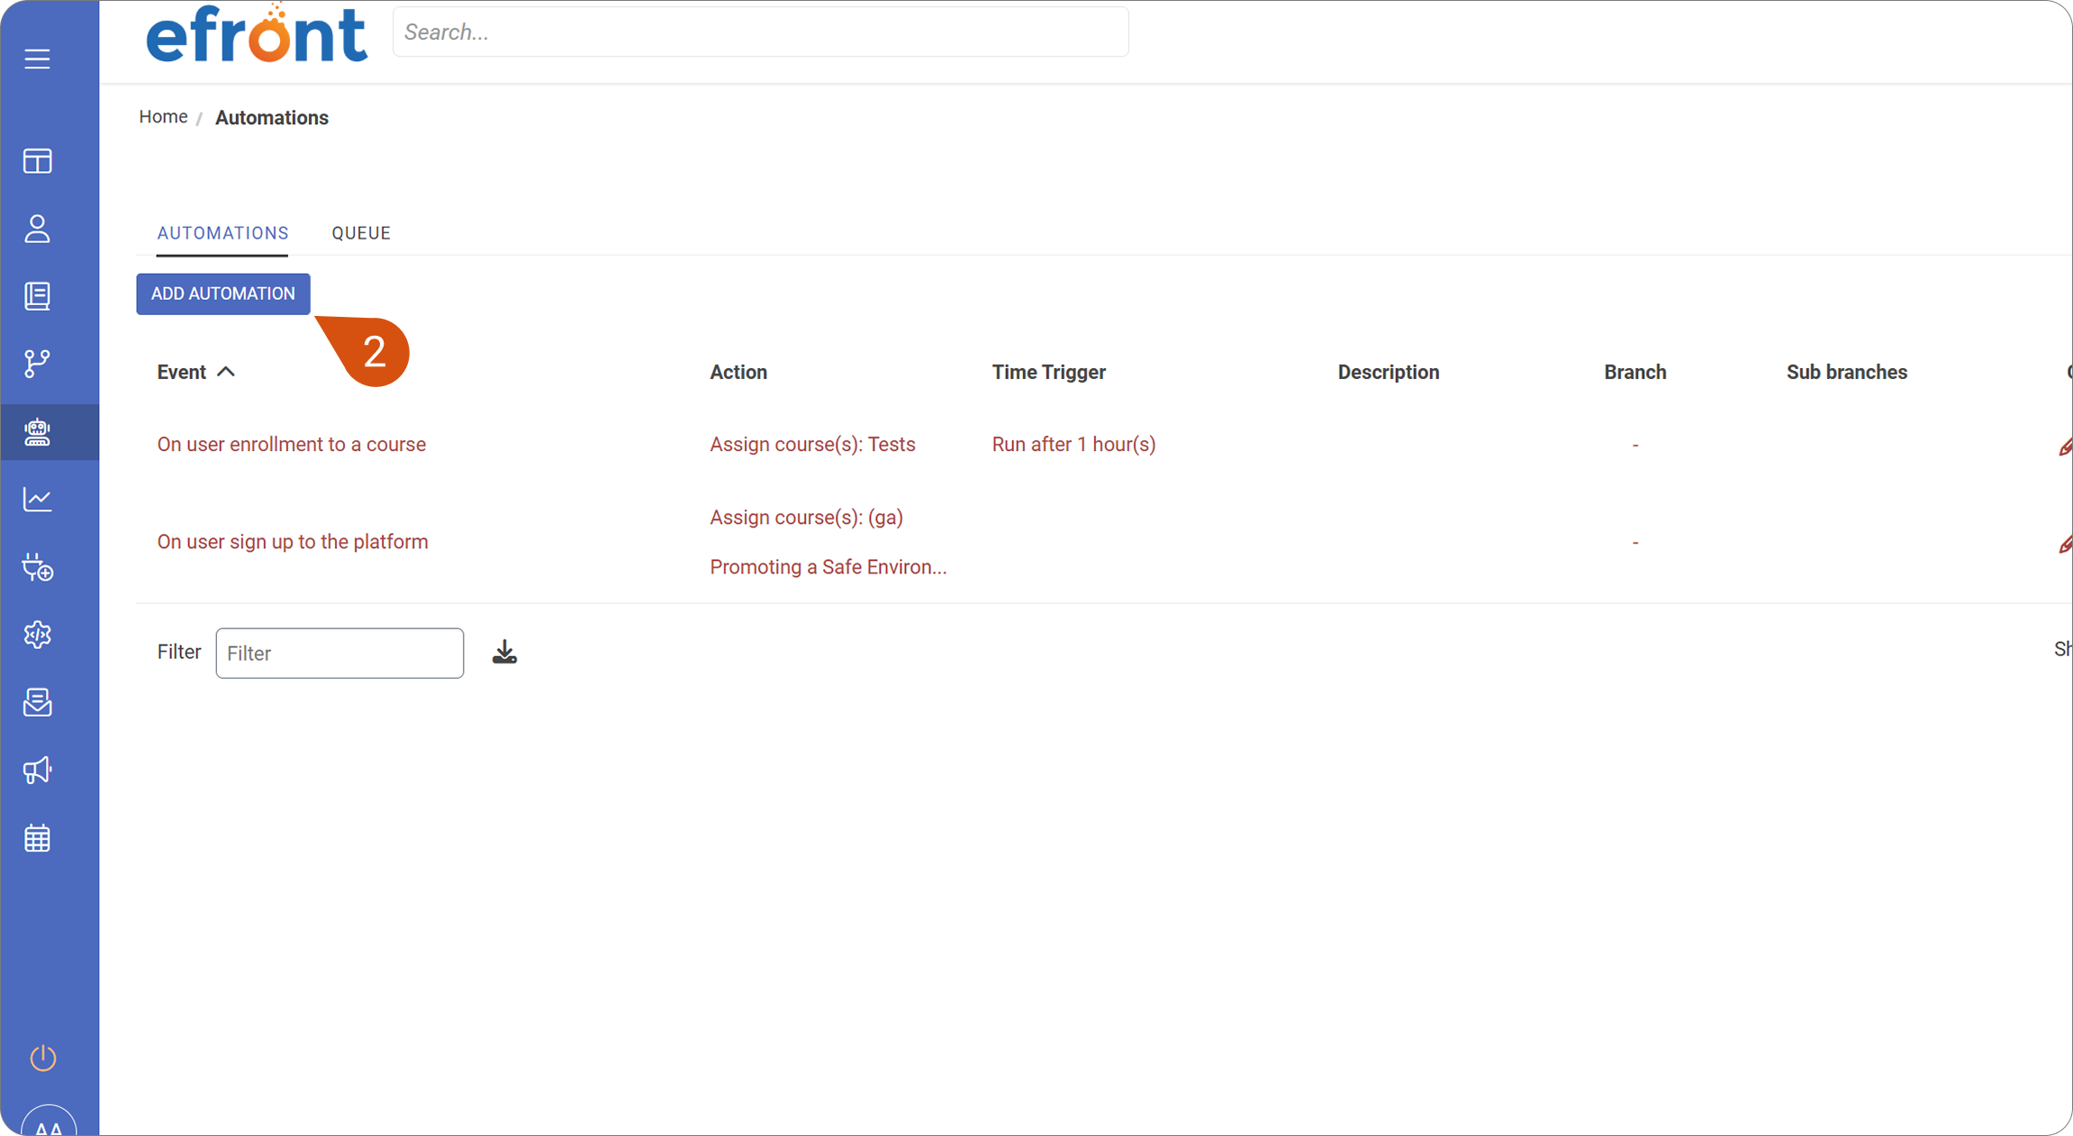Click the ADD AUTOMATION button
Screen dimensions: 2073x1136
pos(223,294)
